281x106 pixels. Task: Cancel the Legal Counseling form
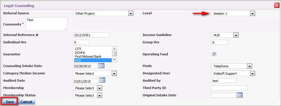(26, 102)
